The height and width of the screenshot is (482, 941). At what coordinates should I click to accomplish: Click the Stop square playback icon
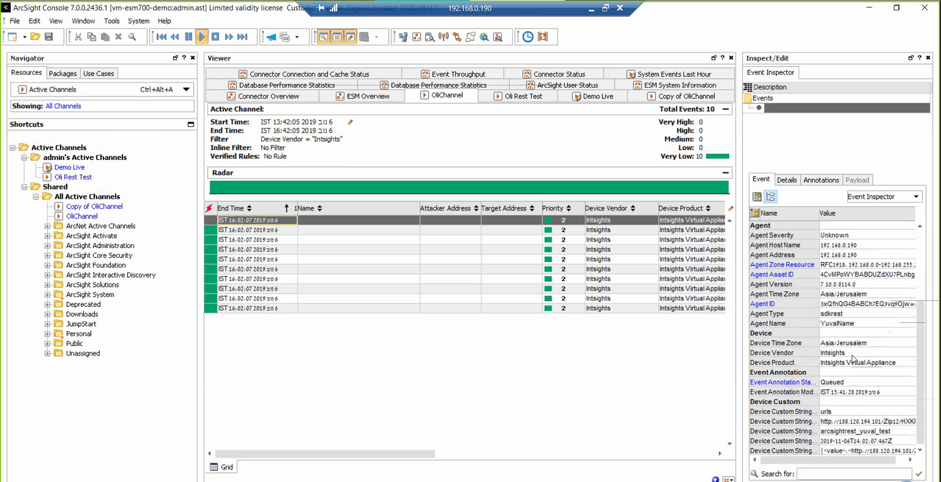(216, 37)
